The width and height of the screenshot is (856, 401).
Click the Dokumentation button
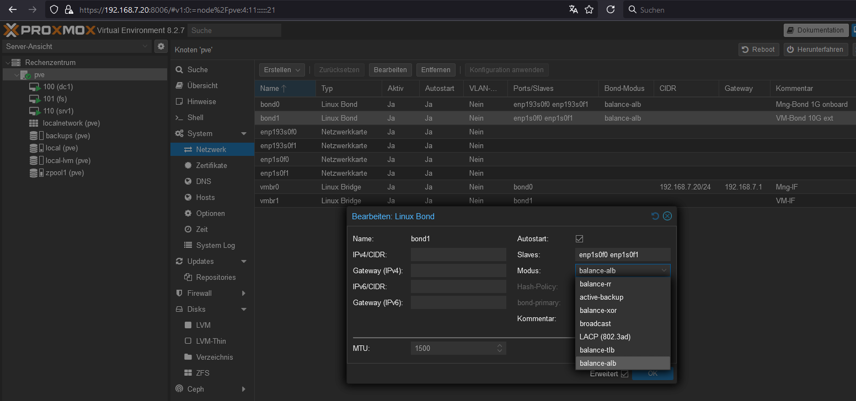click(x=816, y=30)
